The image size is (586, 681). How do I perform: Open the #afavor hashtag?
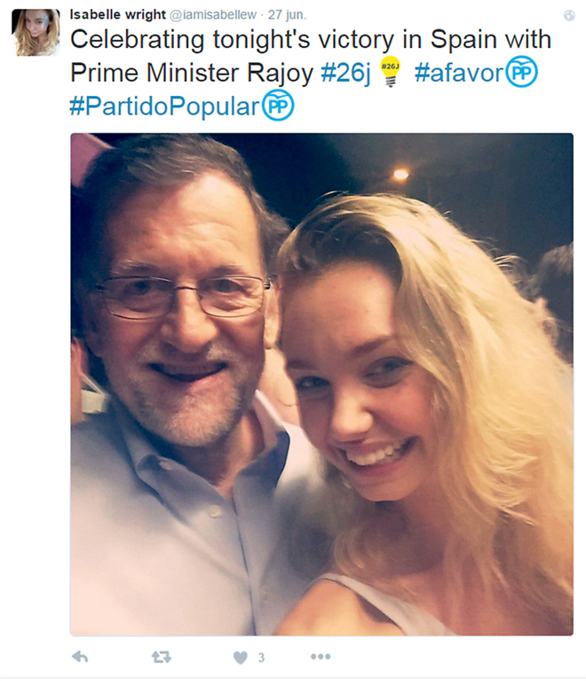tap(457, 73)
